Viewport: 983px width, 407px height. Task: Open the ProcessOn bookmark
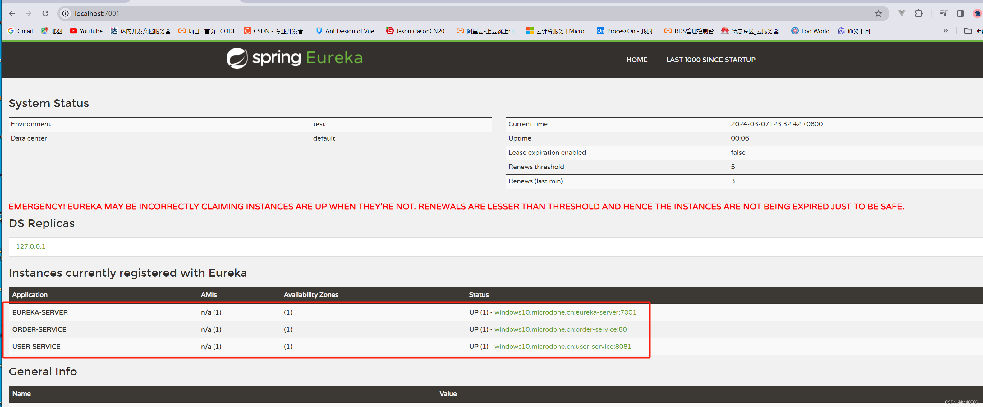click(627, 31)
